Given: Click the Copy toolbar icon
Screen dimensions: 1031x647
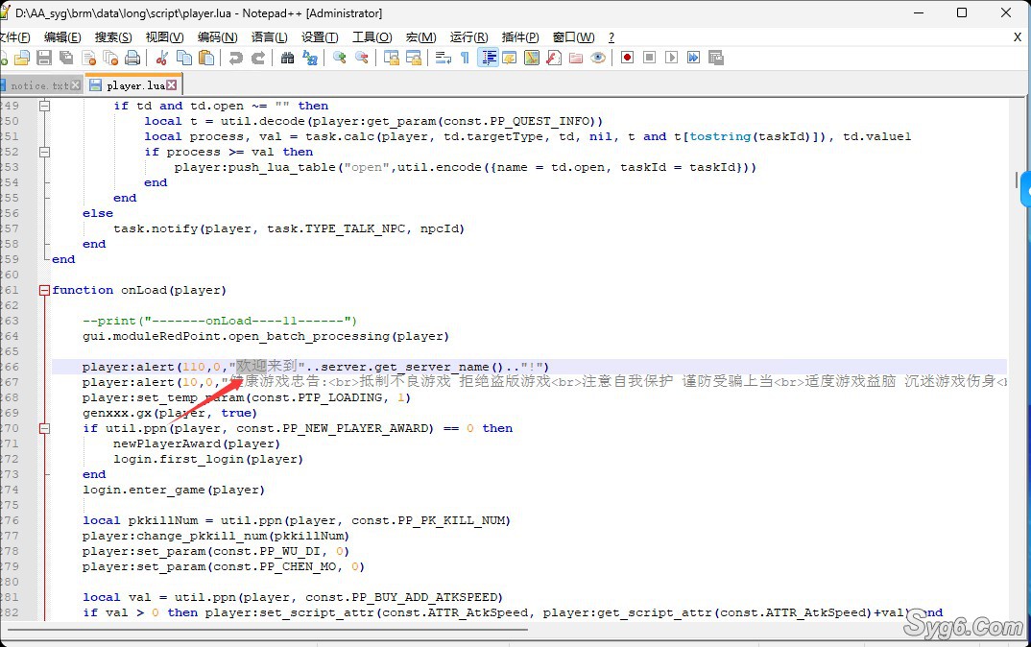Looking at the screenshot, I should (184, 58).
